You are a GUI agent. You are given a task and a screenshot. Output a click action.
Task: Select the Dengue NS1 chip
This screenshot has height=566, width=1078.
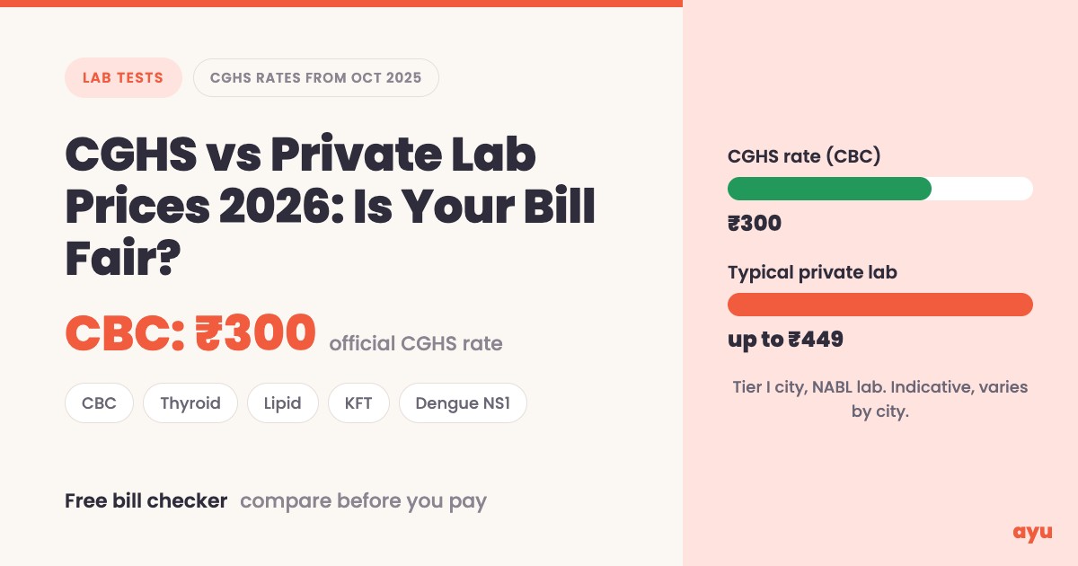(463, 403)
